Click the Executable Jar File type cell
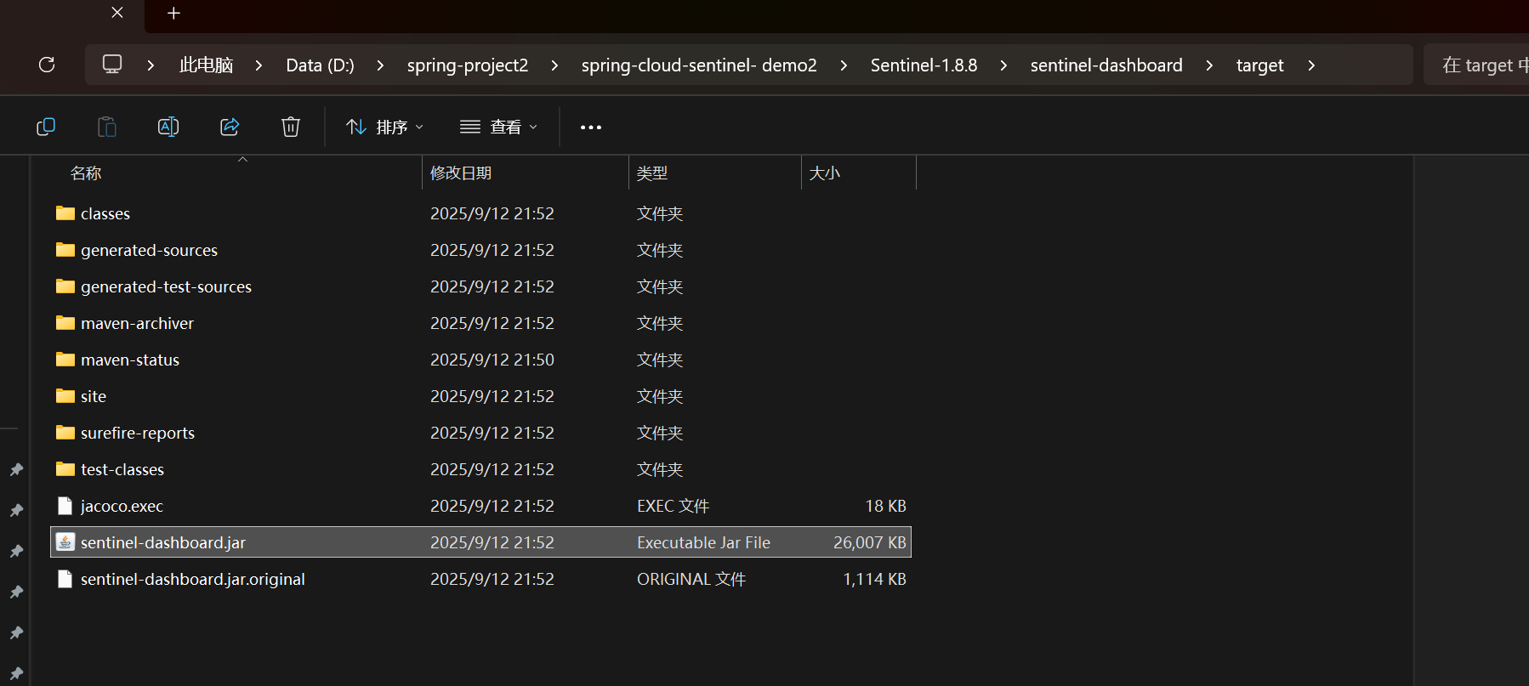Image resolution: width=1529 pixels, height=686 pixels. pyautogui.click(x=703, y=542)
